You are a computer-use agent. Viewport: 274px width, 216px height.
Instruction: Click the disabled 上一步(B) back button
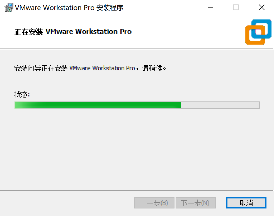click(x=154, y=203)
